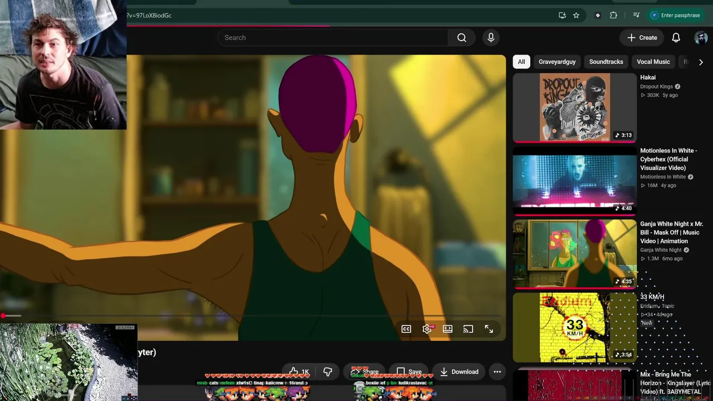Switch player to theater mode
Image resolution: width=713 pixels, height=401 pixels.
[447, 329]
